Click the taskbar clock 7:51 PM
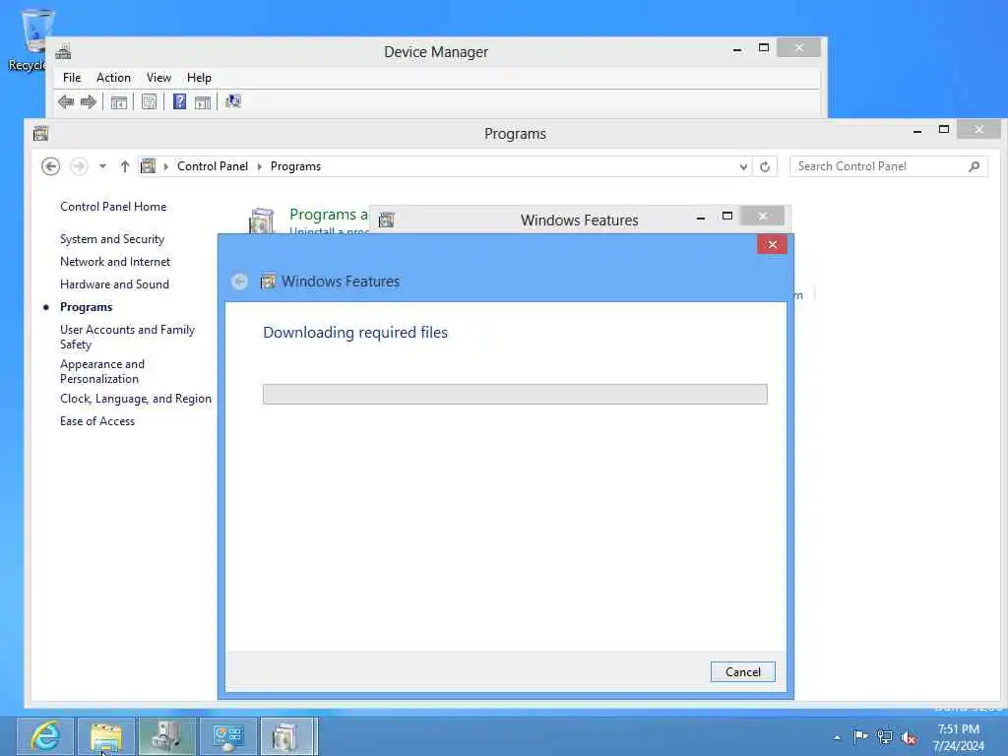 coord(959,729)
